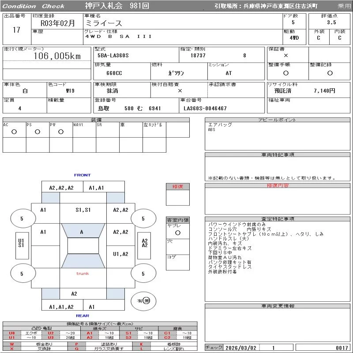Click the red 'C2' legend code
This screenshot has height=353, width=353.
click(167, 338)
